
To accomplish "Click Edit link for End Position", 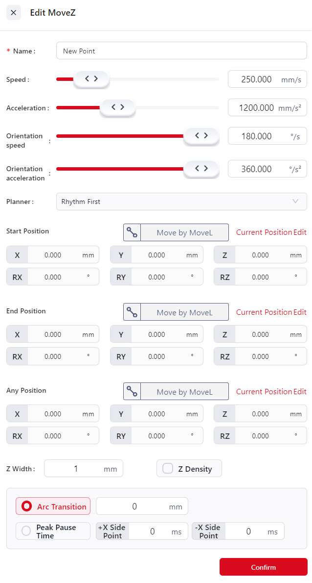I will [300, 312].
